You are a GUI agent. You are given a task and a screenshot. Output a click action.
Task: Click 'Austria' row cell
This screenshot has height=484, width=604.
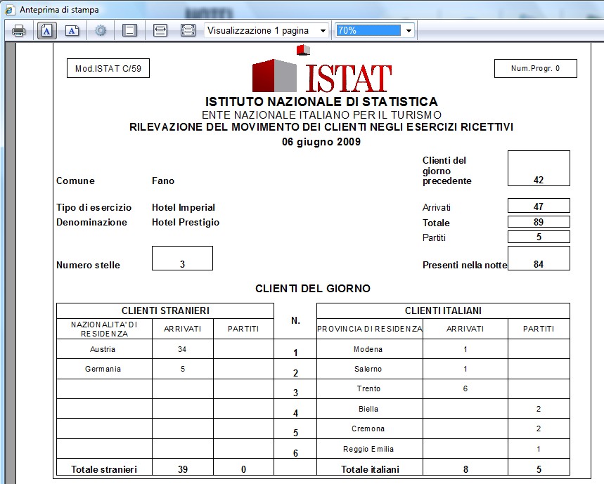[x=103, y=349]
